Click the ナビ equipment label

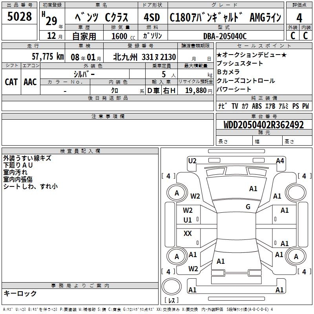[x=222, y=106]
